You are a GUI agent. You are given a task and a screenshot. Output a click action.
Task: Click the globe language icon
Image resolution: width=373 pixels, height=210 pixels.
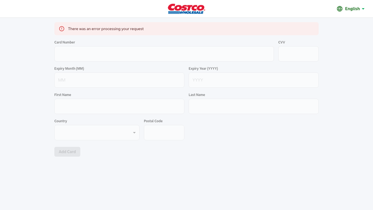point(340,9)
